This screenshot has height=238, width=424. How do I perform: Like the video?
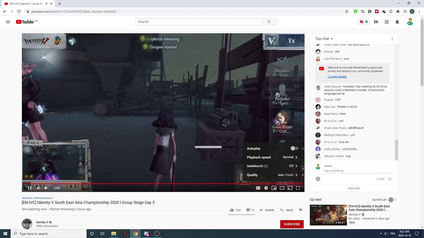[x=235, y=210]
